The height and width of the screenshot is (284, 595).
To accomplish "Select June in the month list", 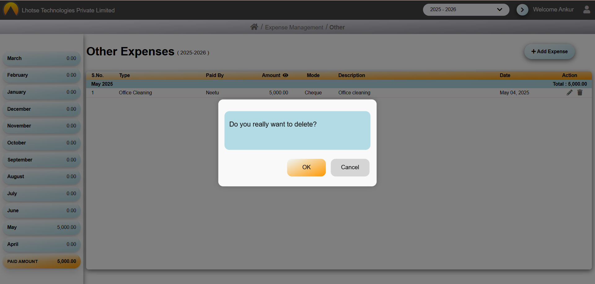I will click(42, 210).
